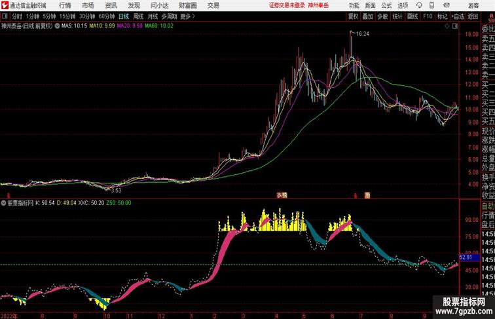Switch to 15分钟 period
This screenshot has width=495, height=319.
coord(67,16)
